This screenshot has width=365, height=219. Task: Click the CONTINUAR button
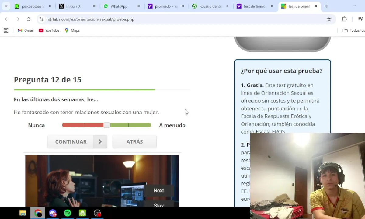(77, 142)
